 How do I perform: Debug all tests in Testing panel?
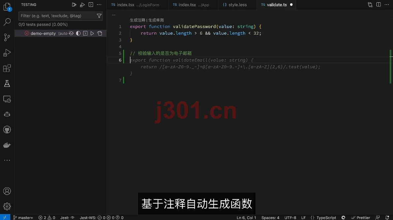point(82,5)
